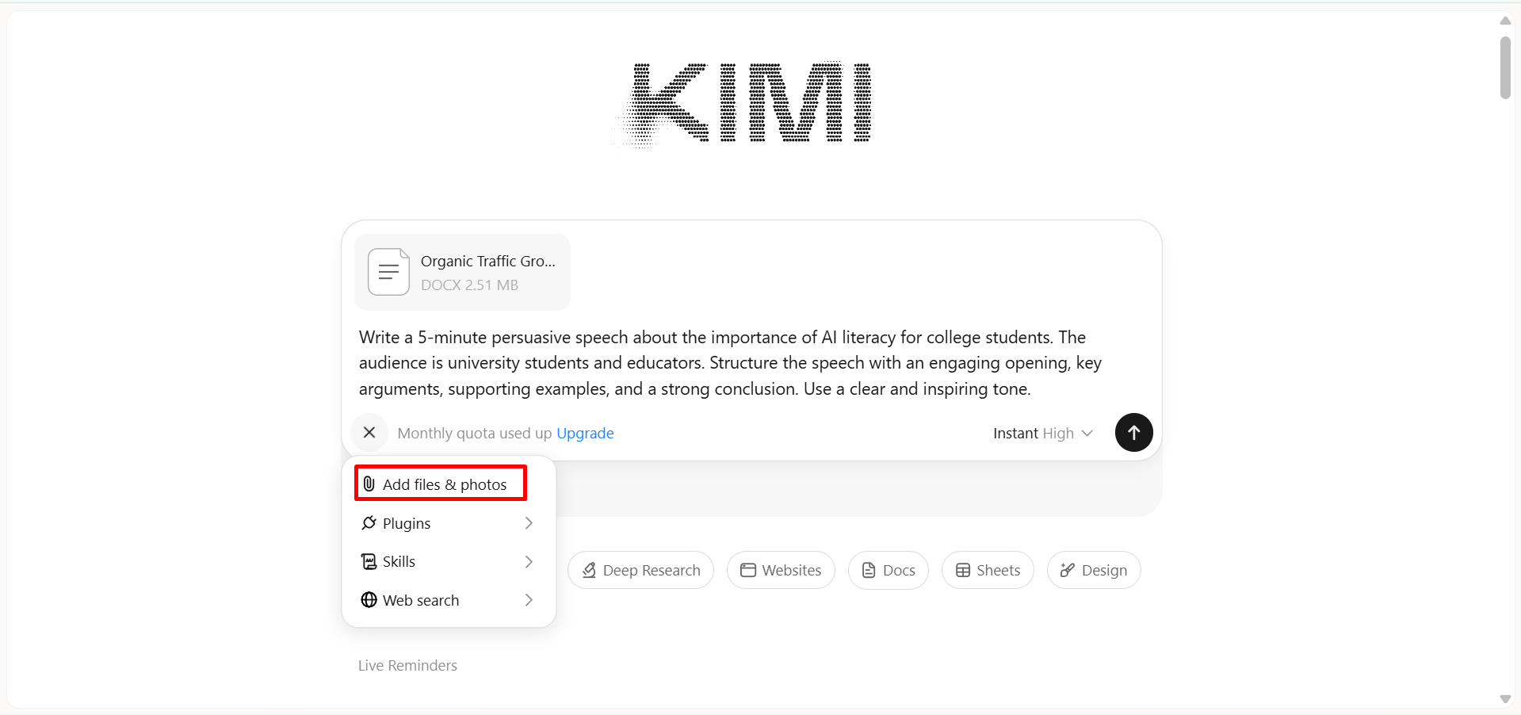Click the DOCX document file icon
Image resolution: width=1521 pixels, height=715 pixels.
(388, 272)
